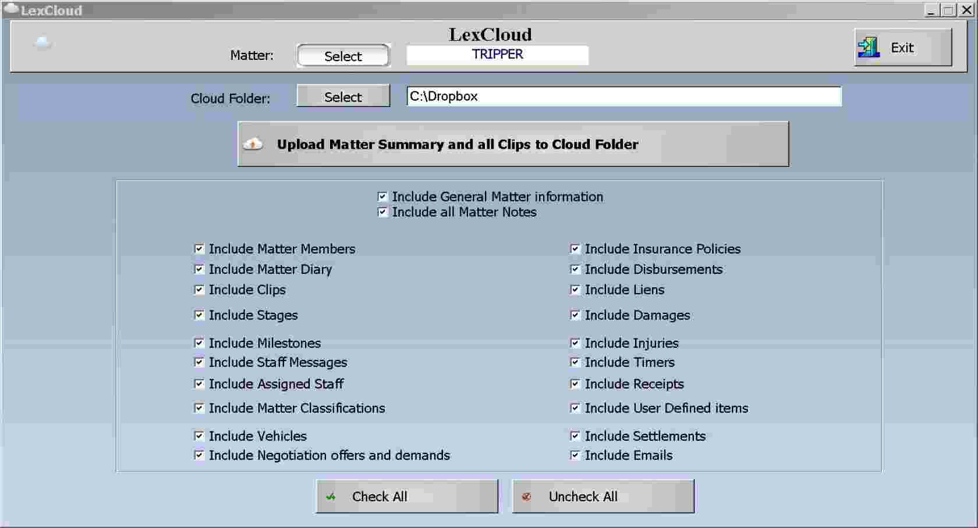Toggle Include Insurance Policies
Image resolution: width=978 pixels, height=528 pixels.
575,249
